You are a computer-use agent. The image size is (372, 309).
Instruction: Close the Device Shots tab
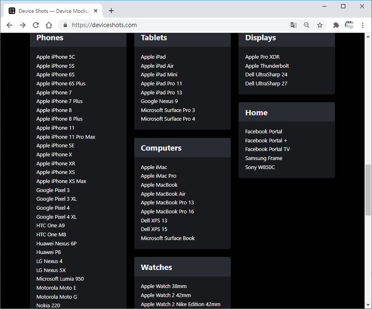click(x=96, y=11)
